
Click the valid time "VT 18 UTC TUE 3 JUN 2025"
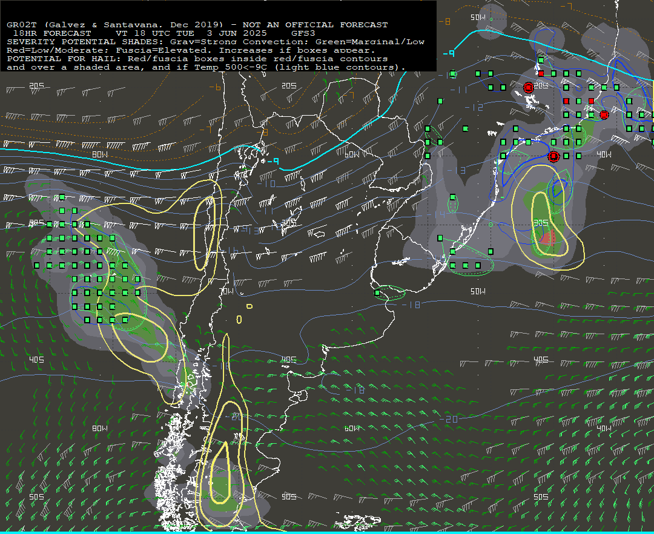(x=191, y=33)
